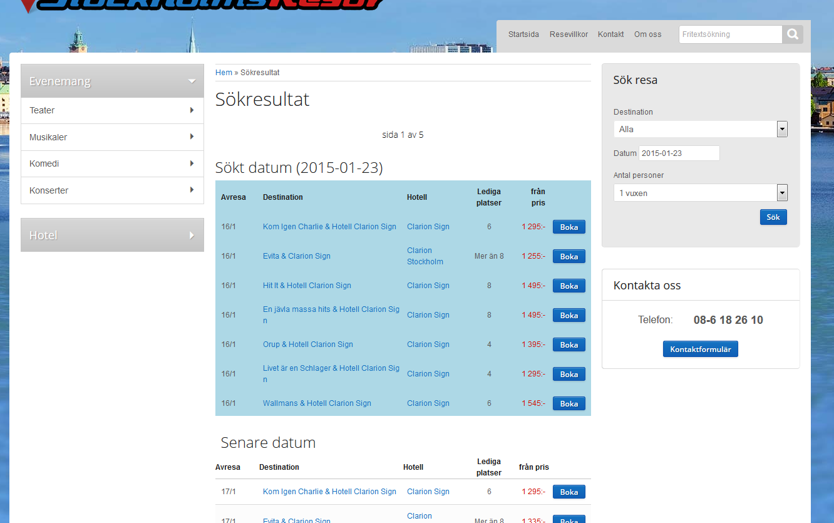The height and width of the screenshot is (523, 834).
Task: Open the Kontaktformulär button
Action: click(700, 349)
